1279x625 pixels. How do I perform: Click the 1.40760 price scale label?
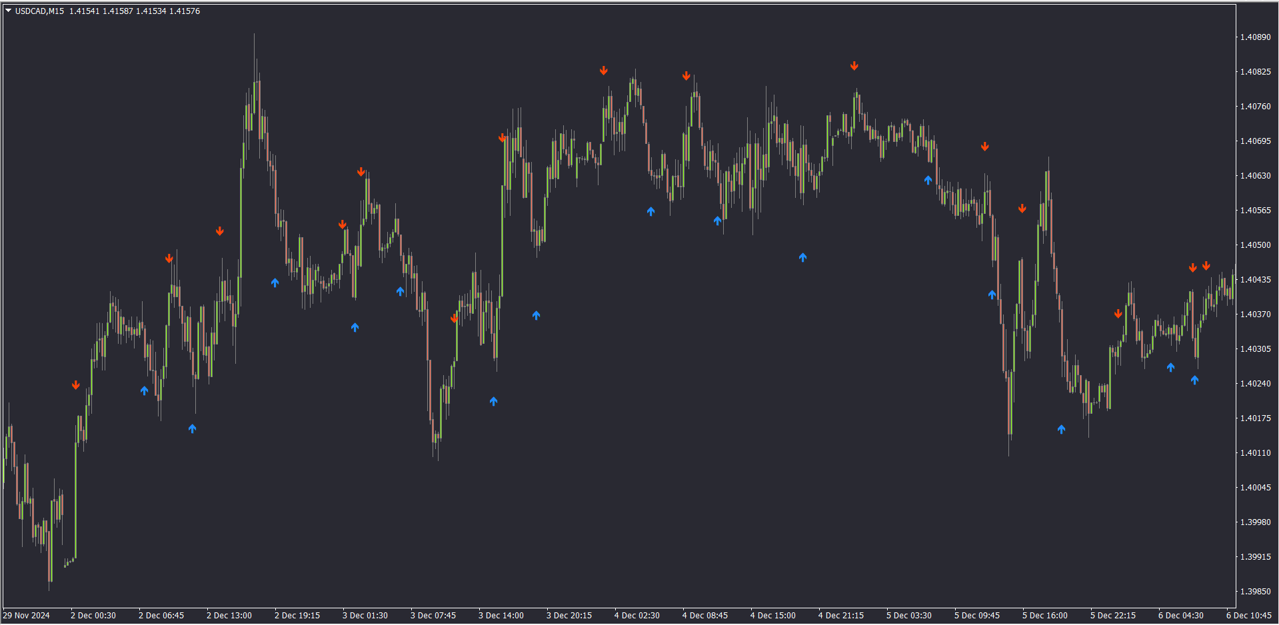point(1255,107)
